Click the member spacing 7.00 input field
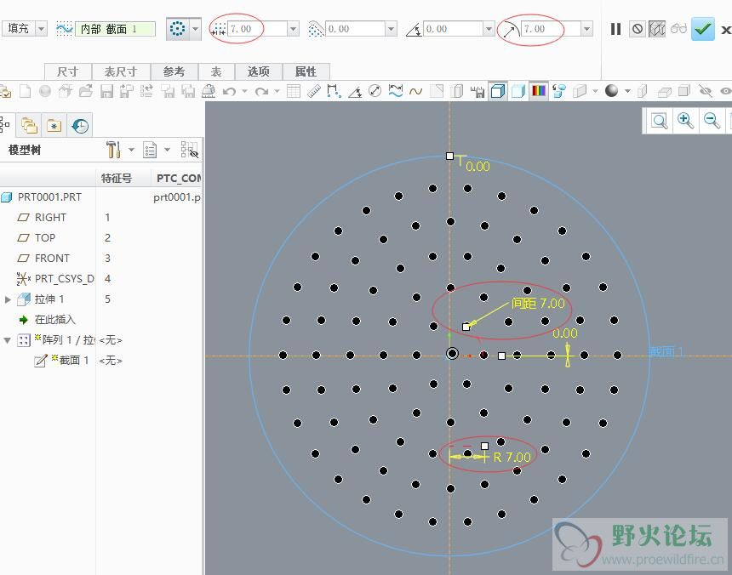The width and height of the screenshot is (732, 575). (x=257, y=29)
